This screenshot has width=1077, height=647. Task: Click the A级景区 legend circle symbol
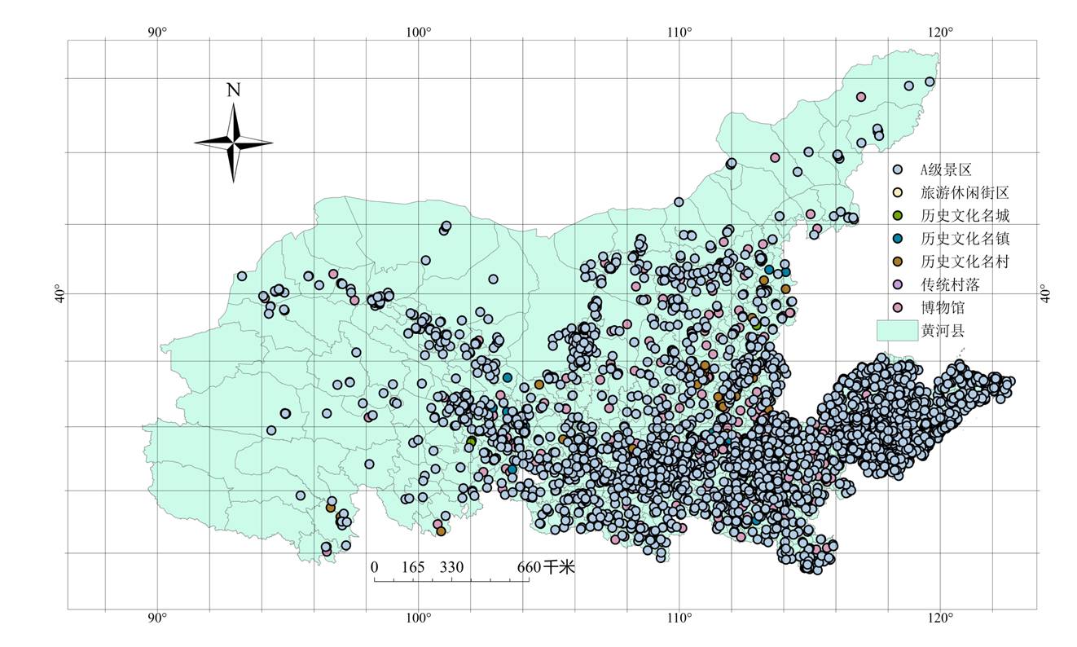897,169
